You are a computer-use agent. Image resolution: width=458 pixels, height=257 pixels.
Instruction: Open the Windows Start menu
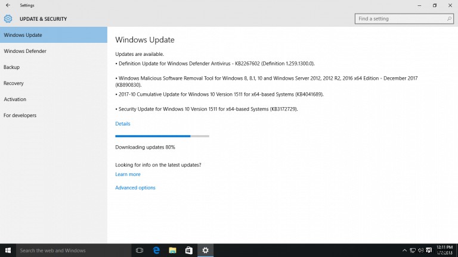click(x=8, y=250)
